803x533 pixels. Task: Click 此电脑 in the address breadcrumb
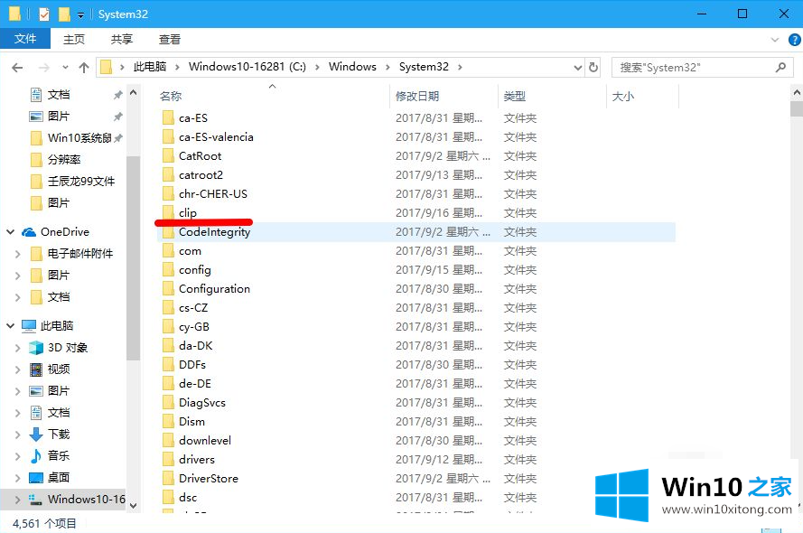point(150,67)
